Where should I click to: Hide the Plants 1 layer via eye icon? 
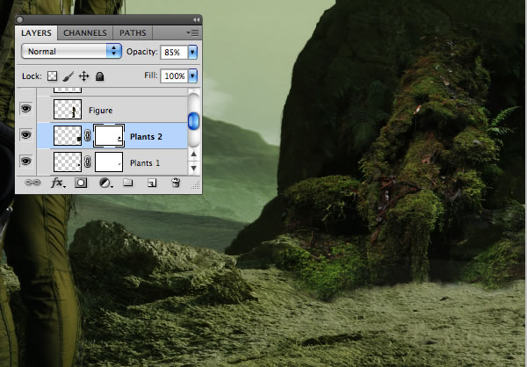coord(26,162)
